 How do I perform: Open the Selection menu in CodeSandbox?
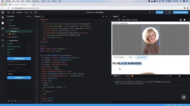[x=19, y=12]
